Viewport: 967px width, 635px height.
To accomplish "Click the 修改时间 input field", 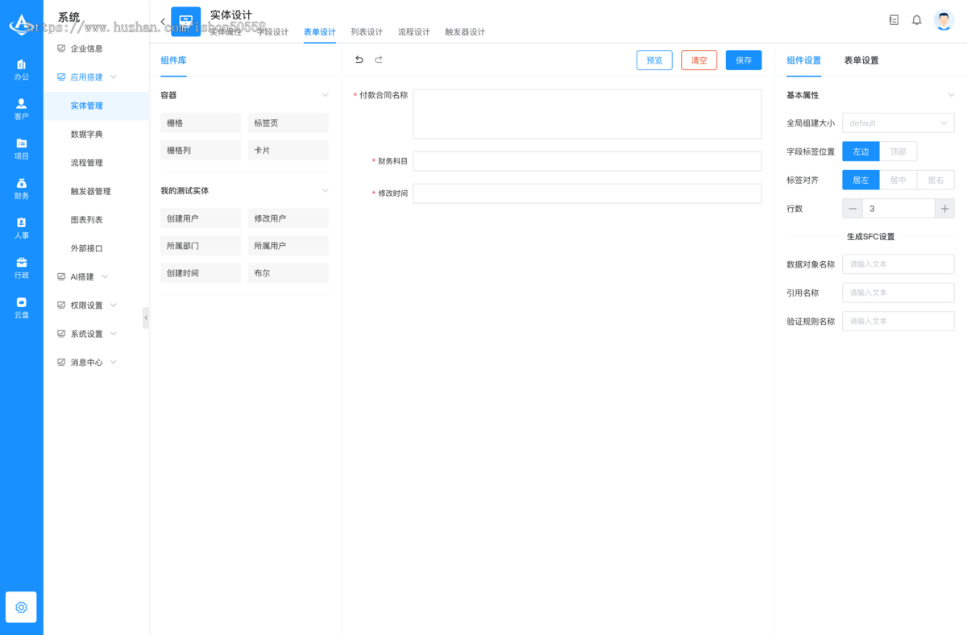I will (587, 193).
